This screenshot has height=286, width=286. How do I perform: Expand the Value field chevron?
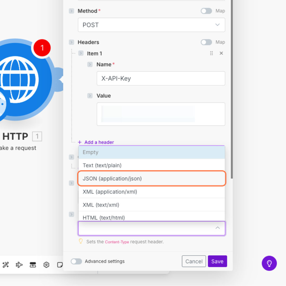90,96
